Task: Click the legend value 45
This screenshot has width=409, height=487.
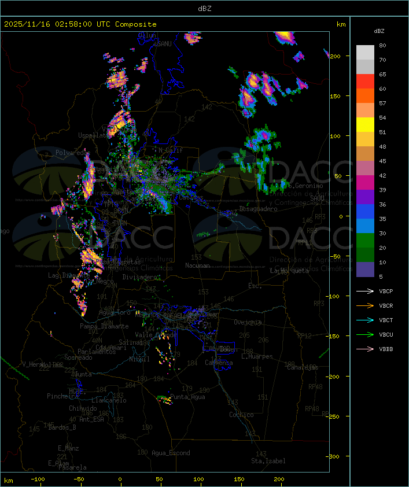Action: [382, 161]
